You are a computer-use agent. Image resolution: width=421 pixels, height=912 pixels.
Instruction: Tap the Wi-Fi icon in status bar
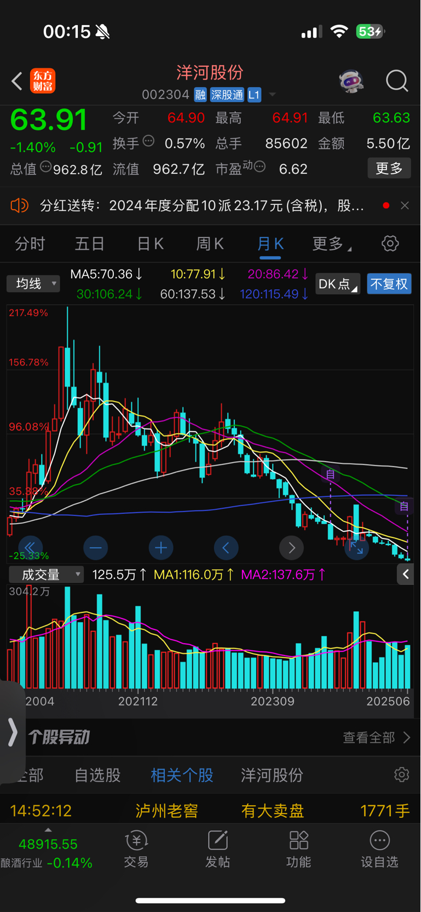coord(339,32)
